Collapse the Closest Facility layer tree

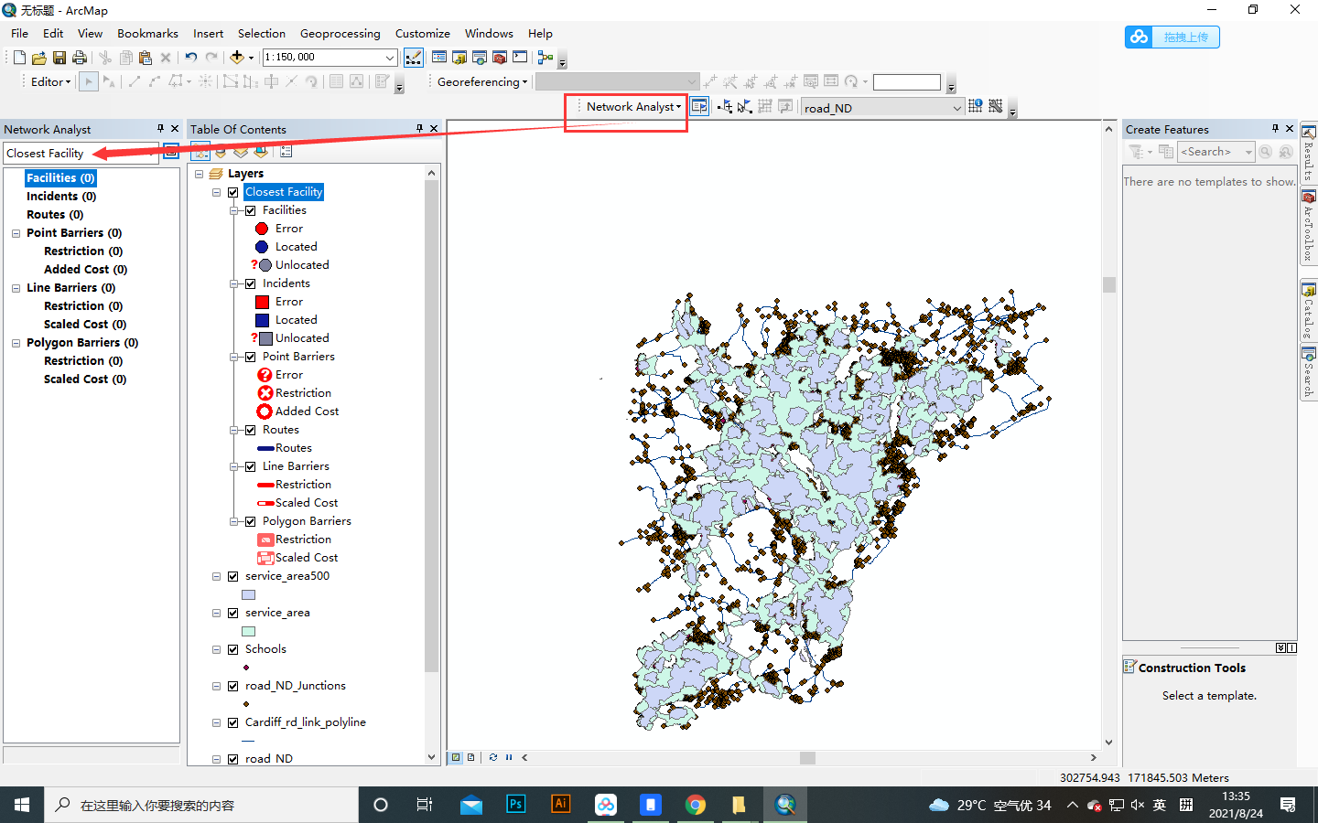217,192
